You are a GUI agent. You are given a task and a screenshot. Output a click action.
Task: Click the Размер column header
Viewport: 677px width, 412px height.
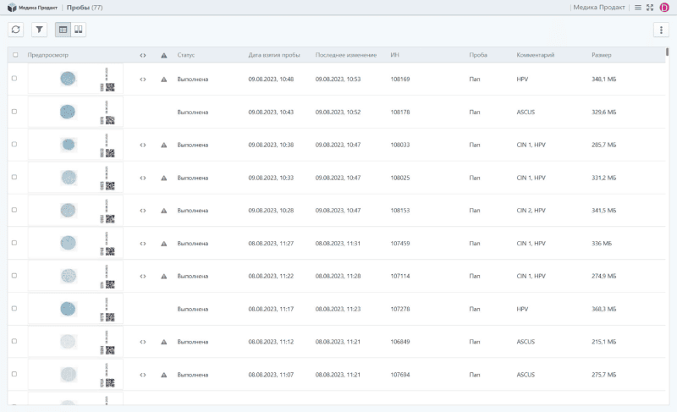point(601,55)
